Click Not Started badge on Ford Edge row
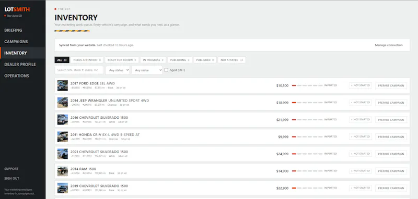The width and height of the screenshot is (418, 199). click(x=361, y=85)
